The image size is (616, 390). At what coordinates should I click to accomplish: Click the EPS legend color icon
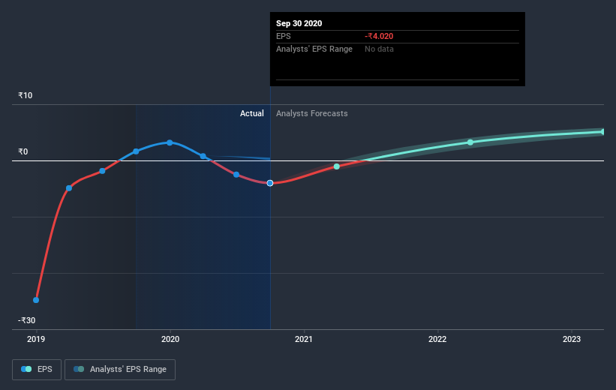pyautogui.click(x=26, y=369)
